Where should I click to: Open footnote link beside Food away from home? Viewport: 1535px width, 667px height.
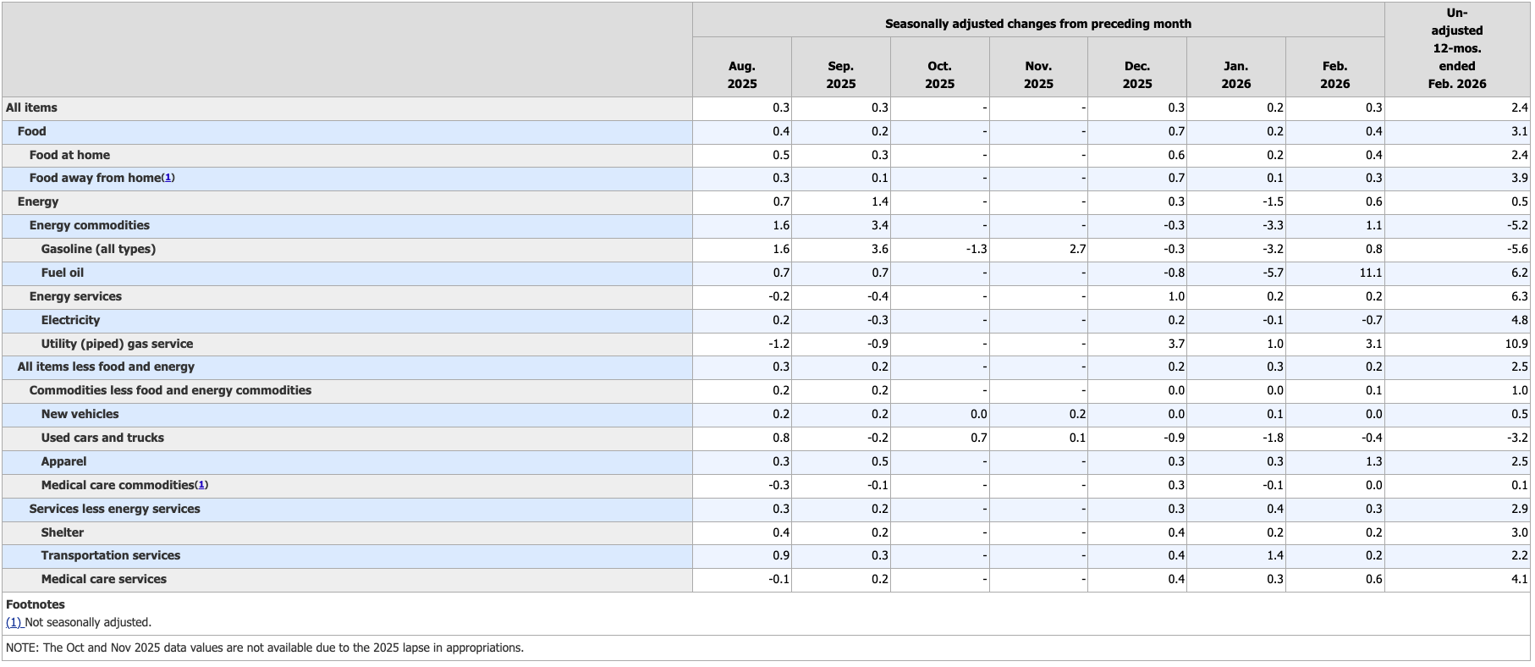168,178
